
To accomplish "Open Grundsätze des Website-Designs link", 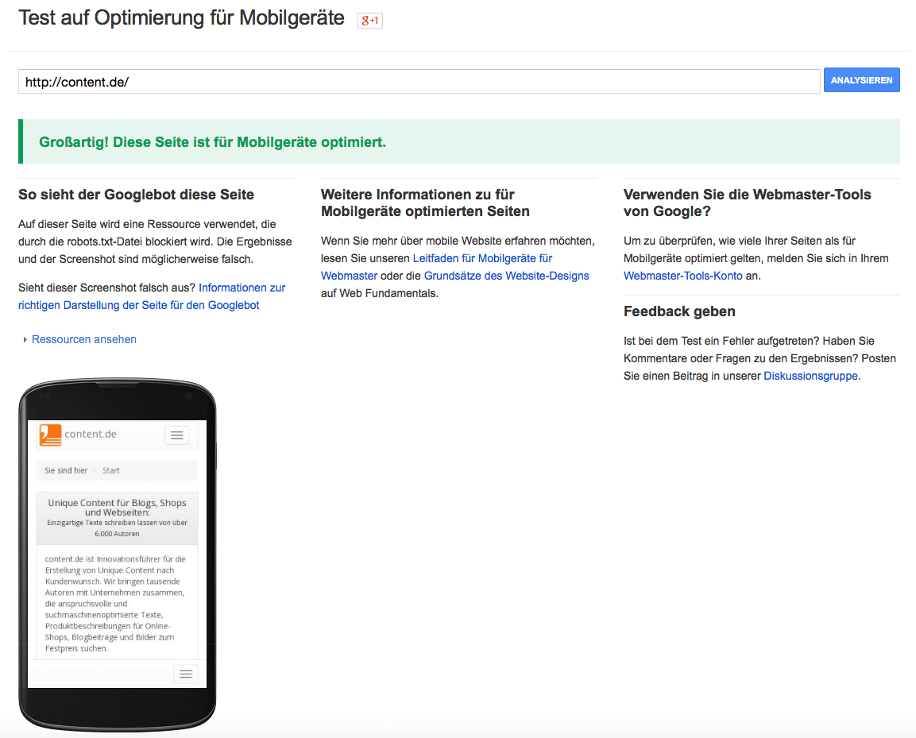I will click(507, 276).
